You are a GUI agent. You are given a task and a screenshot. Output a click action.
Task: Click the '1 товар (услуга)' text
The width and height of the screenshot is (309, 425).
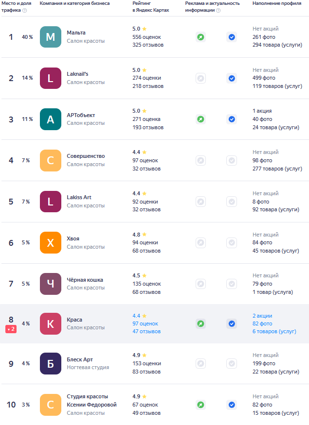[x=273, y=292]
